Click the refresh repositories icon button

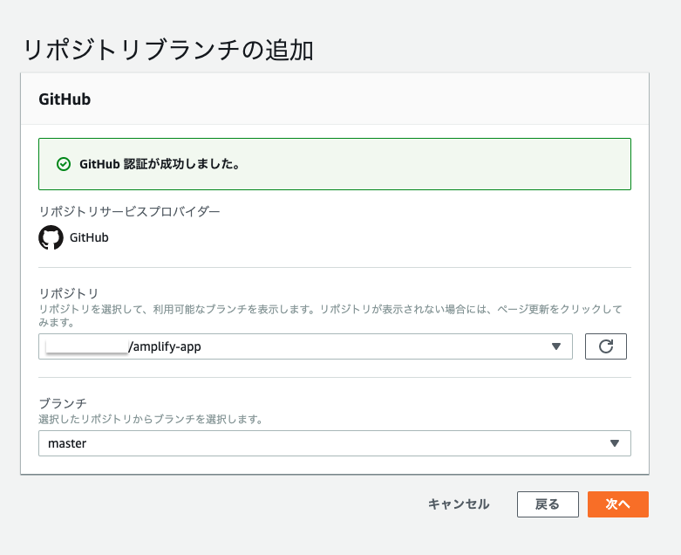[605, 346]
